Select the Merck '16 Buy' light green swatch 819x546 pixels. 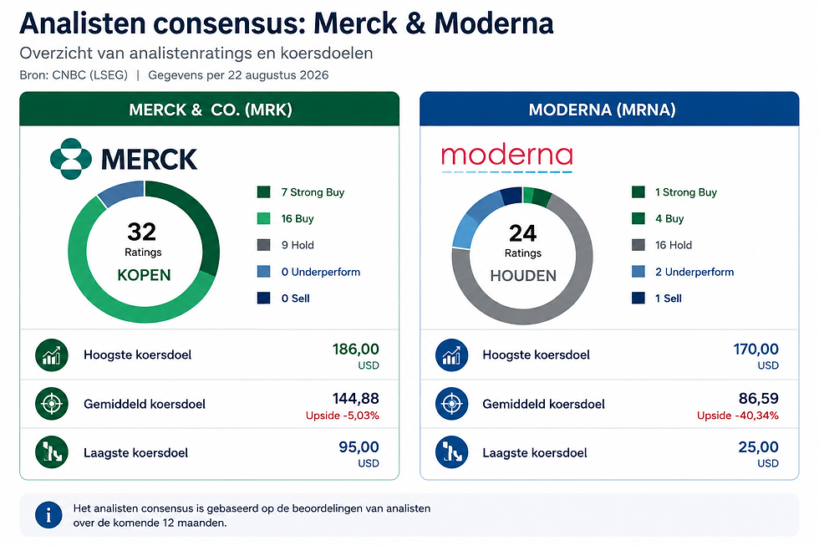(x=264, y=218)
